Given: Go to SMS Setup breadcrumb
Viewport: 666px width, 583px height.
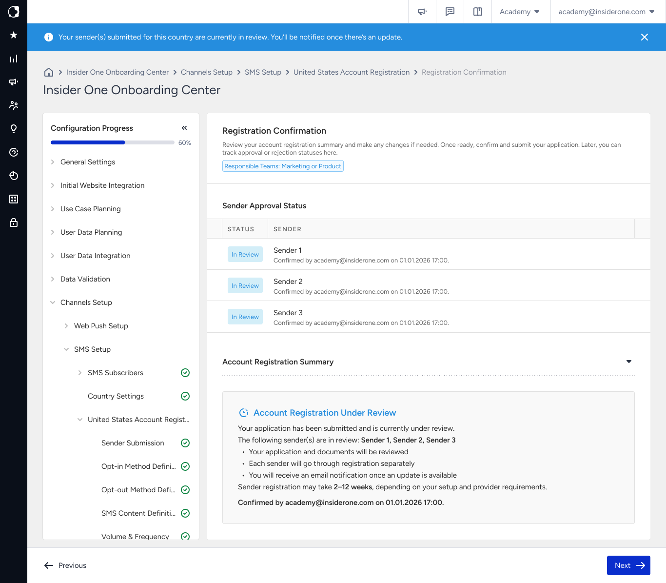Looking at the screenshot, I should coord(263,72).
